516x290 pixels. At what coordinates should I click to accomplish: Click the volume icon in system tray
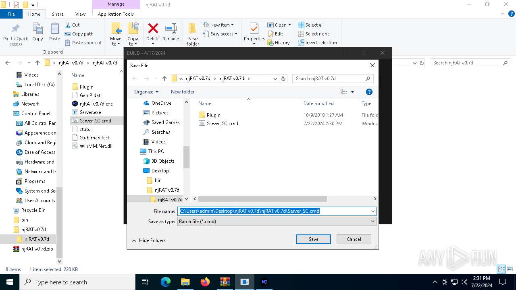[x=464, y=282]
